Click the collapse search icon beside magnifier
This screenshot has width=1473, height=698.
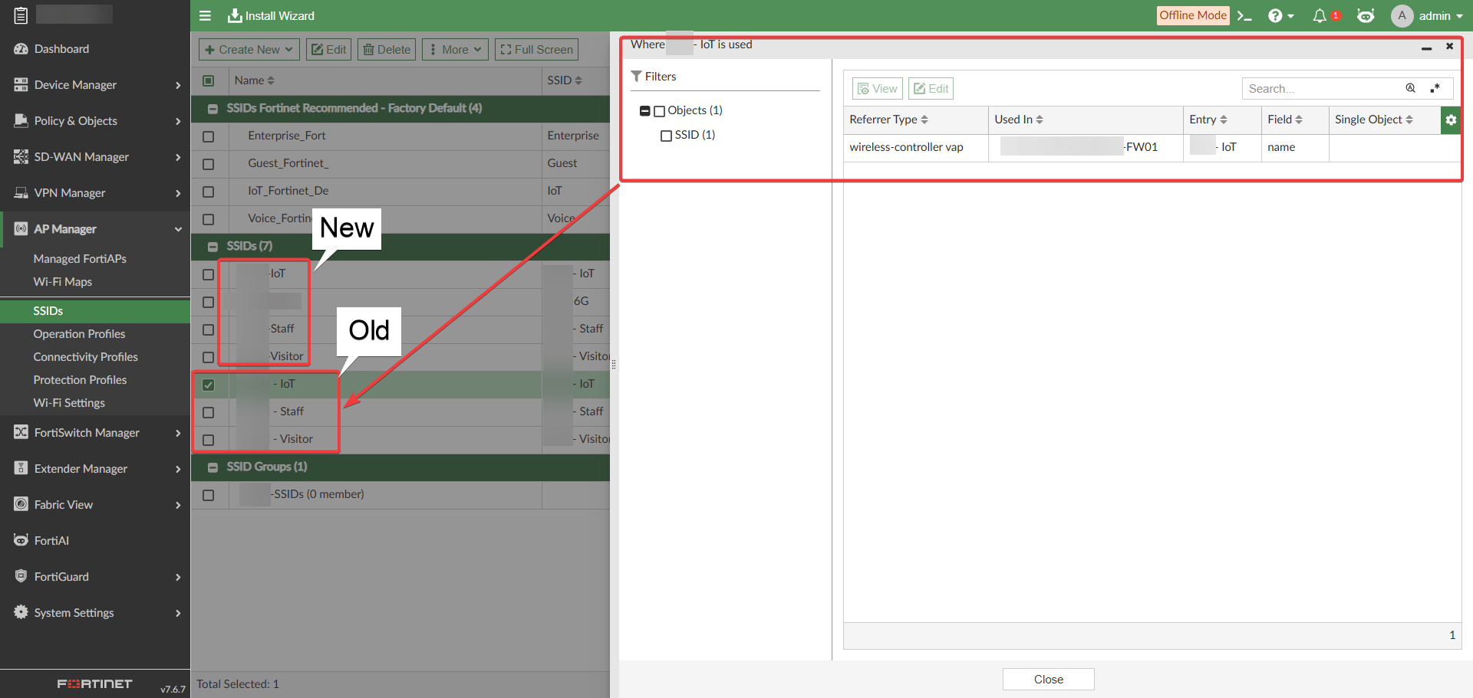point(1435,88)
